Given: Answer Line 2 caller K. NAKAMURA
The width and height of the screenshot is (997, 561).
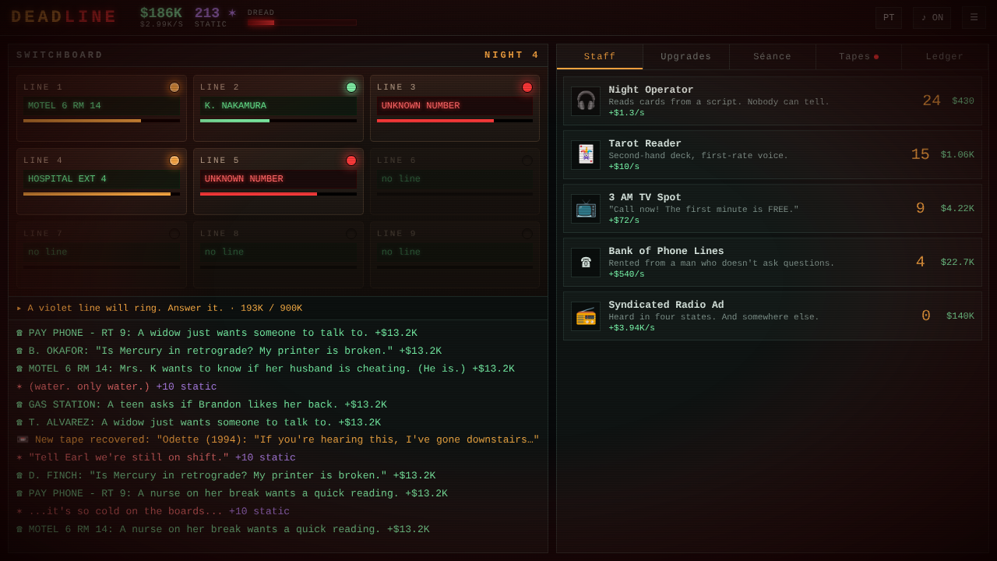Looking at the screenshot, I should coord(278,108).
